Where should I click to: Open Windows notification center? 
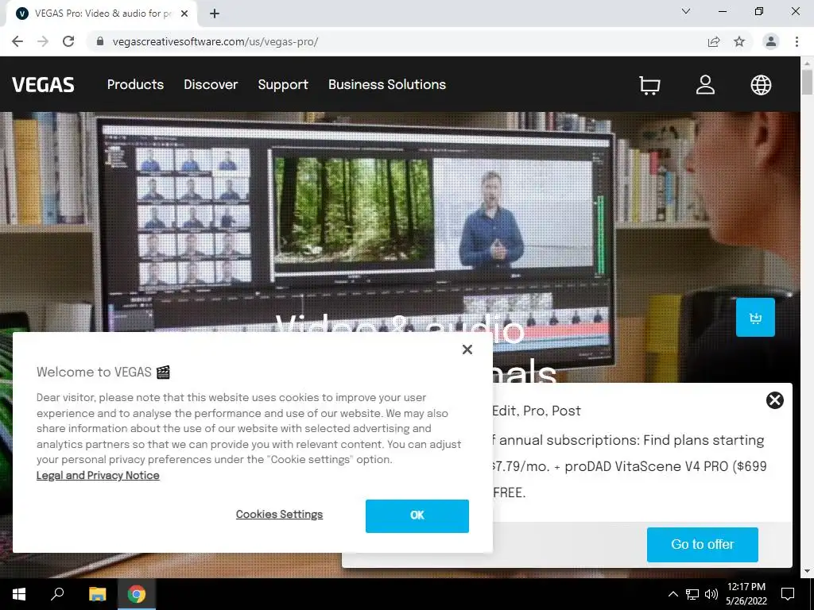[788, 594]
